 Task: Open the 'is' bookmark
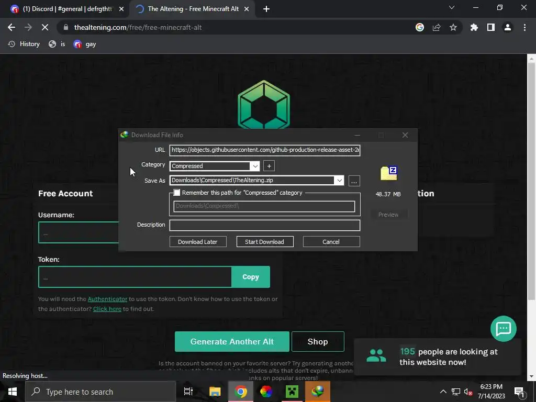(57, 44)
